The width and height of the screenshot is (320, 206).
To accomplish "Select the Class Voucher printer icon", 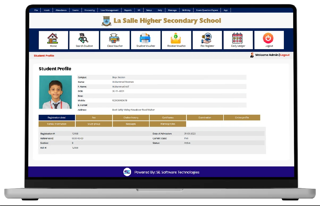I will (115, 39).
